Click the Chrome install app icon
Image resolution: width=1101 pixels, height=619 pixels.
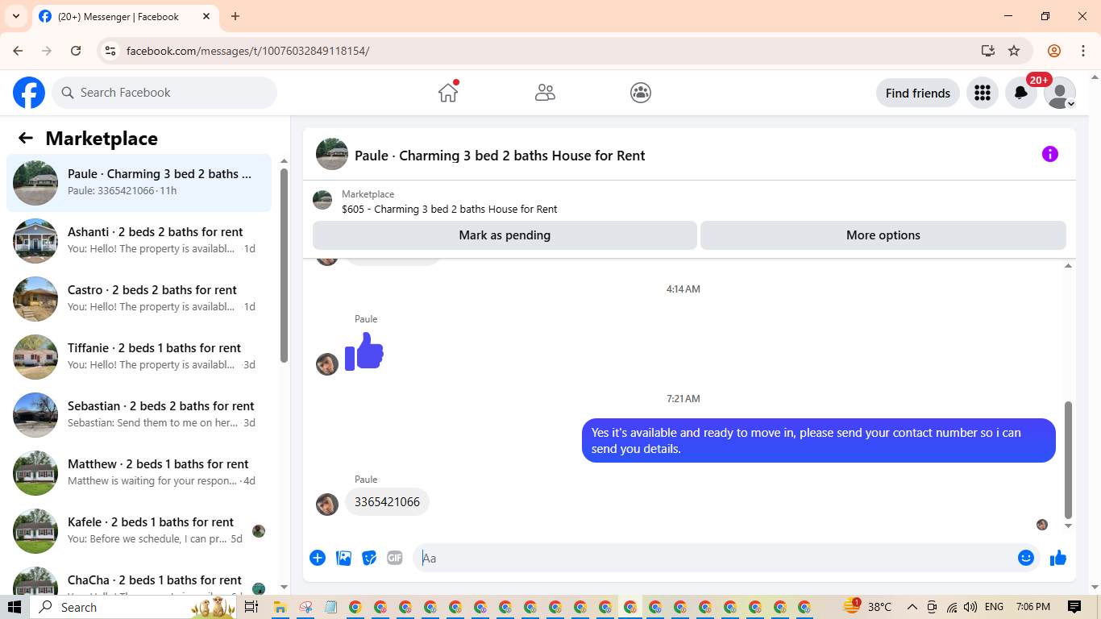(x=988, y=51)
